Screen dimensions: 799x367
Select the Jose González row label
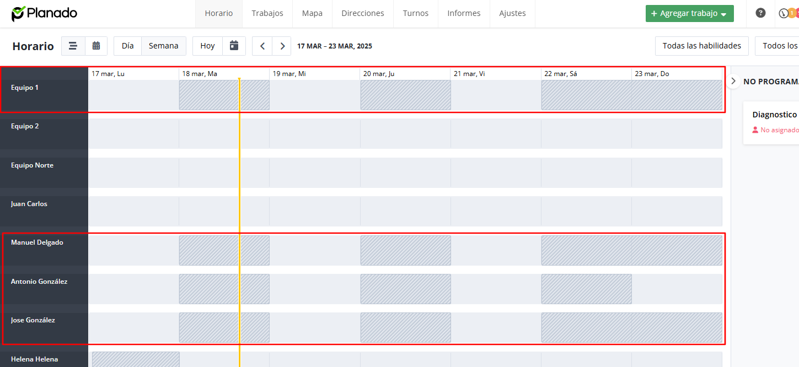[x=33, y=320]
